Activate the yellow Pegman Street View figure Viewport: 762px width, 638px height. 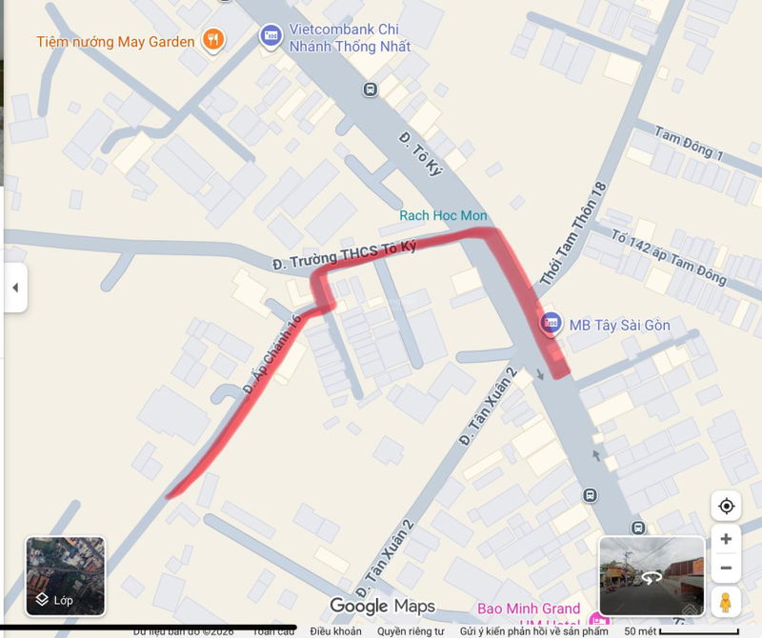pyautogui.click(x=726, y=603)
